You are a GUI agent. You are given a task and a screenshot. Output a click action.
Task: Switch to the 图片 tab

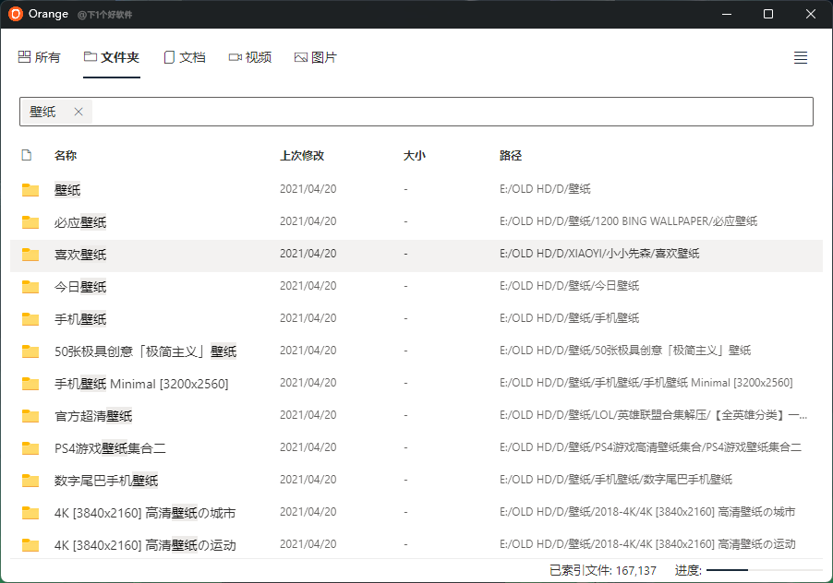[315, 57]
